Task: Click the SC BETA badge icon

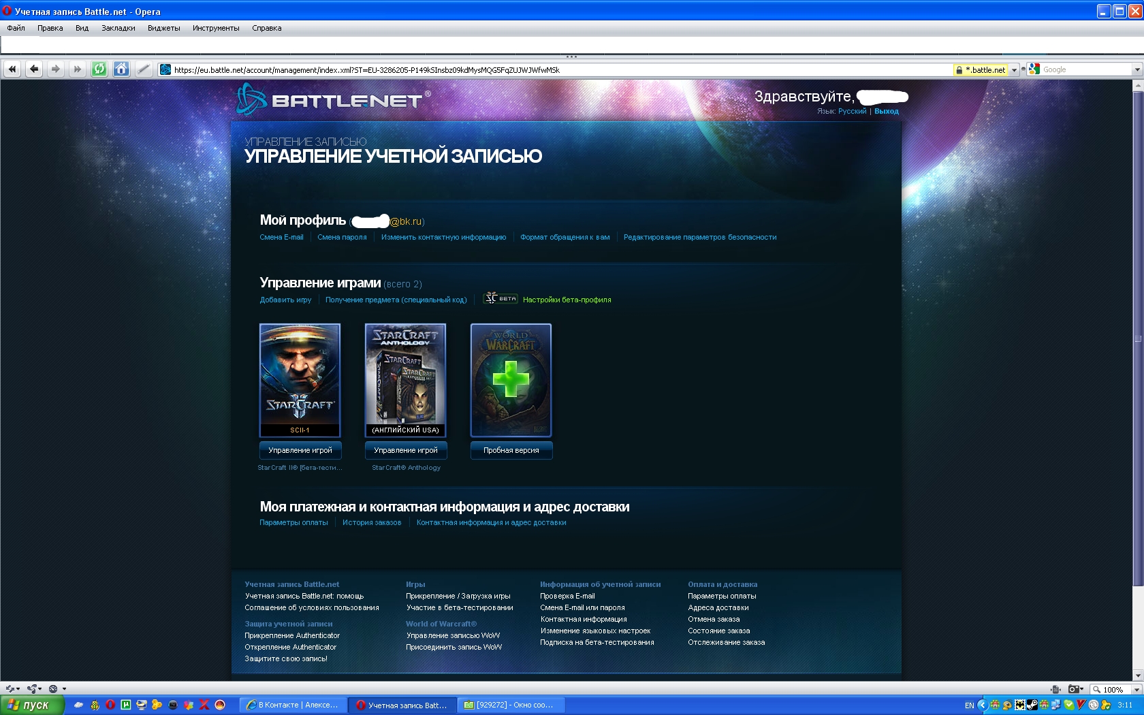Action: pos(500,298)
